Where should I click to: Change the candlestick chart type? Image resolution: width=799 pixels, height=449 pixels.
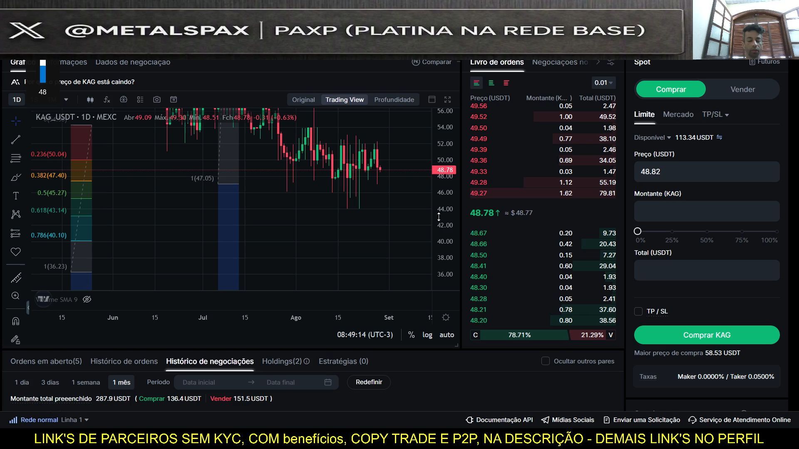click(90, 100)
